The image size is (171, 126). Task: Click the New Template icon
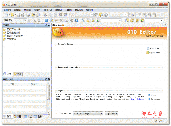[127, 20]
